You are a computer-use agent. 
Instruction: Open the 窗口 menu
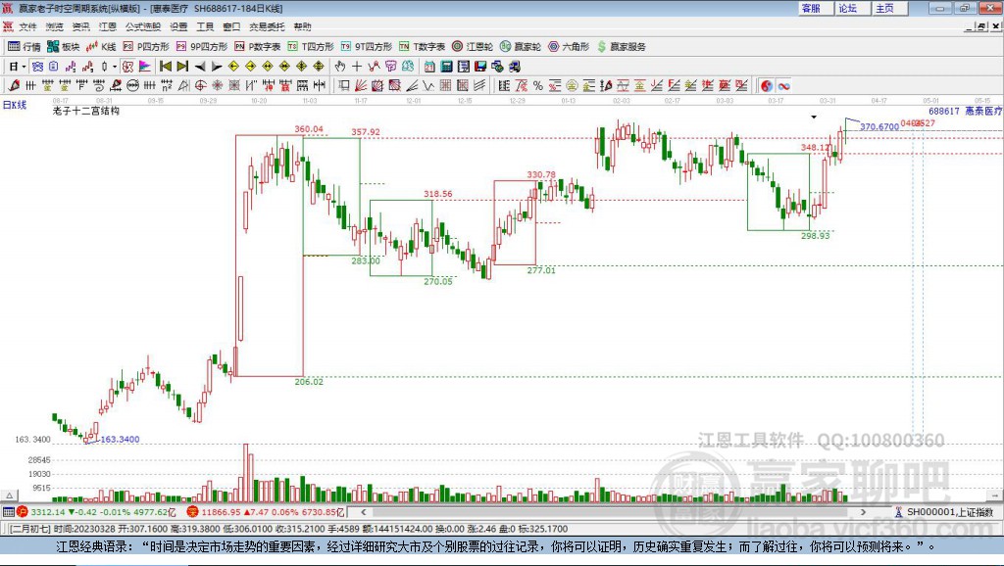point(231,26)
